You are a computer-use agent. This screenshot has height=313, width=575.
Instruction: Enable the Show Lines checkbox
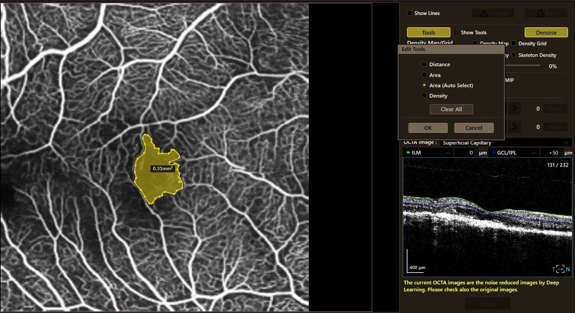(409, 13)
